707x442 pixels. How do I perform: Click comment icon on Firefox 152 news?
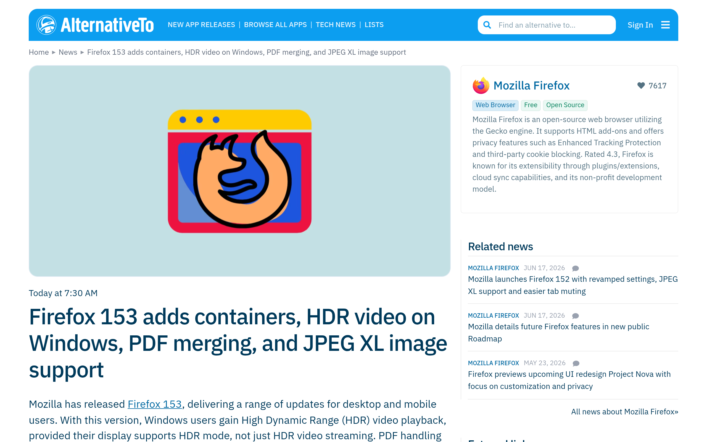click(x=575, y=268)
